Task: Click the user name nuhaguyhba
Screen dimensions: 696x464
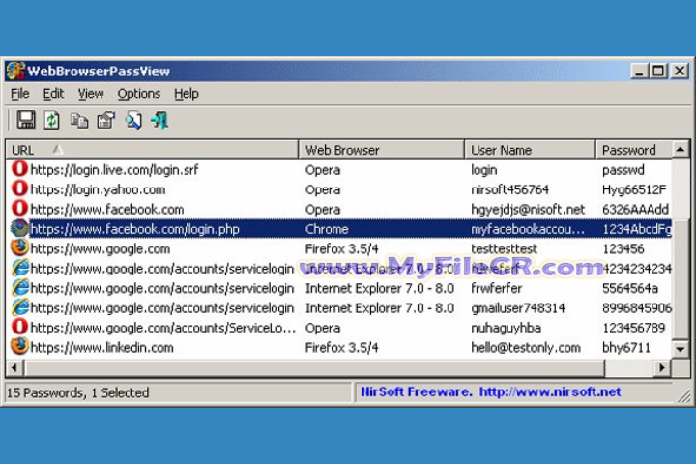Action: tap(506, 328)
